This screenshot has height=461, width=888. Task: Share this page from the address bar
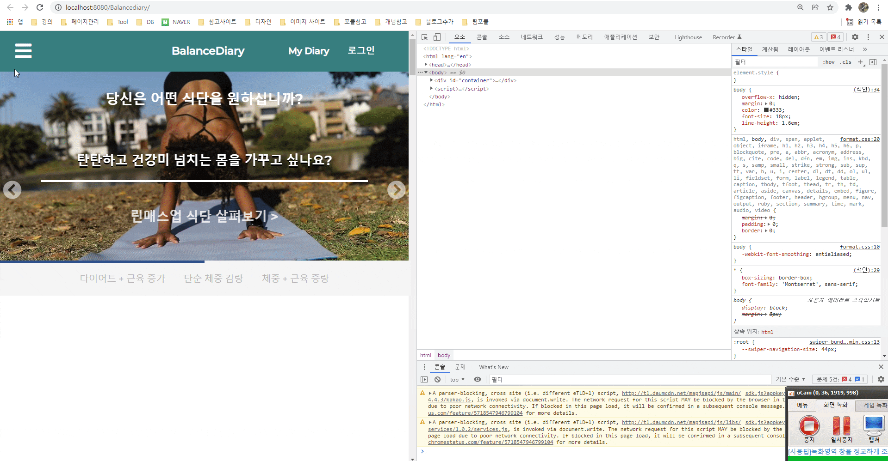click(815, 7)
